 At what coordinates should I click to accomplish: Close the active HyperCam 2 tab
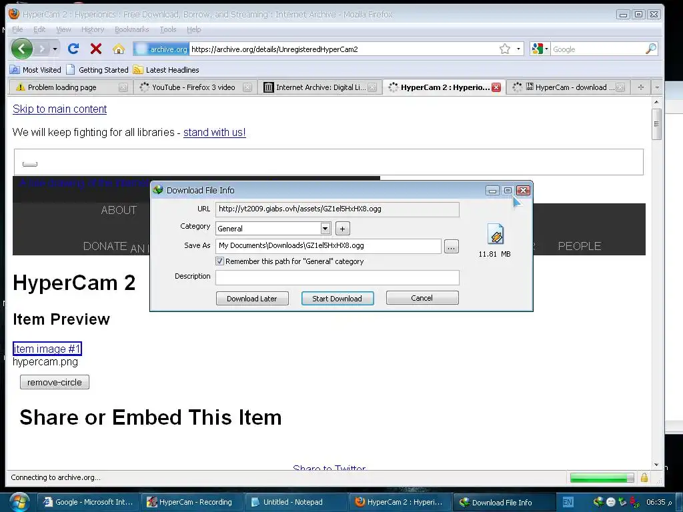(x=496, y=87)
